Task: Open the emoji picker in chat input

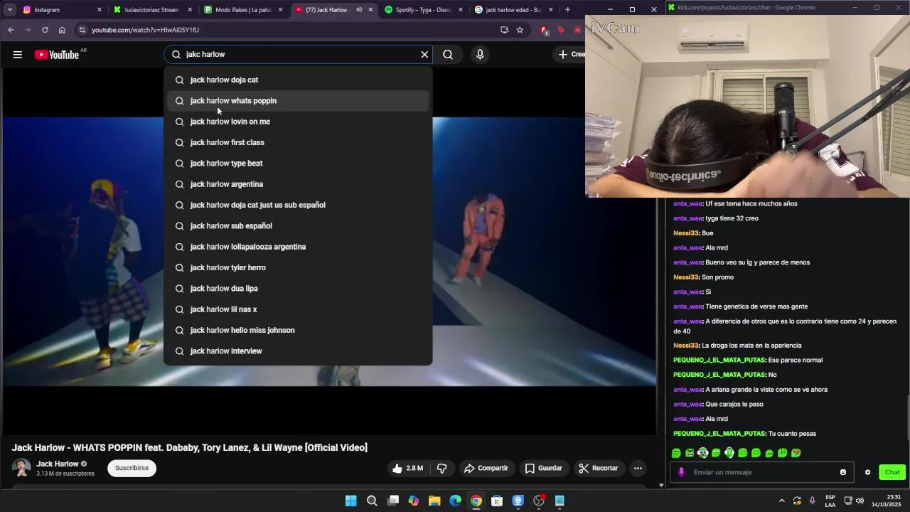Action: pyautogui.click(x=843, y=472)
